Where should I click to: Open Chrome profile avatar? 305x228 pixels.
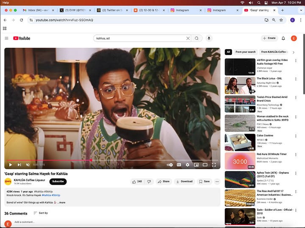pos(292,20)
